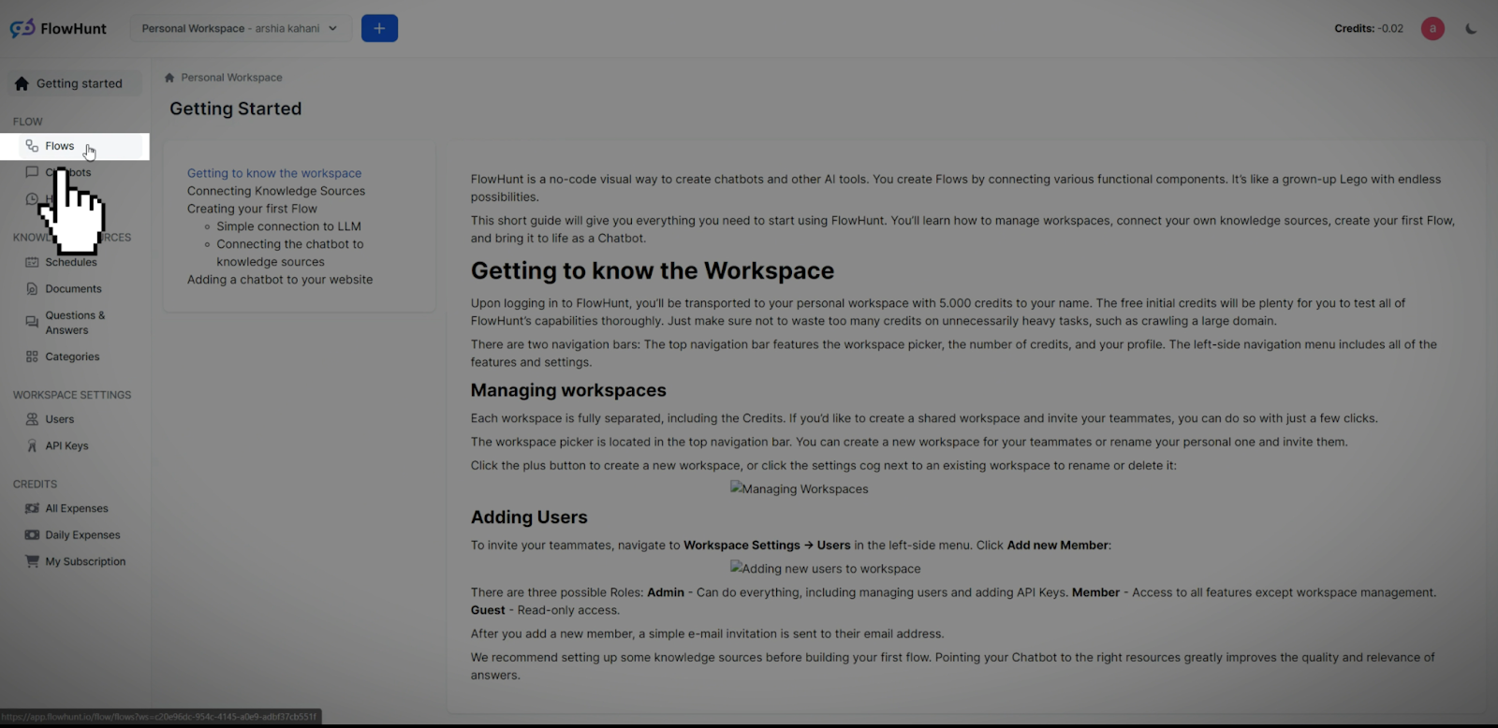Click the Schedules calendar icon
This screenshot has height=728, width=1498.
pos(32,262)
